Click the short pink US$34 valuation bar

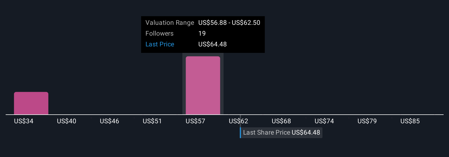31,103
